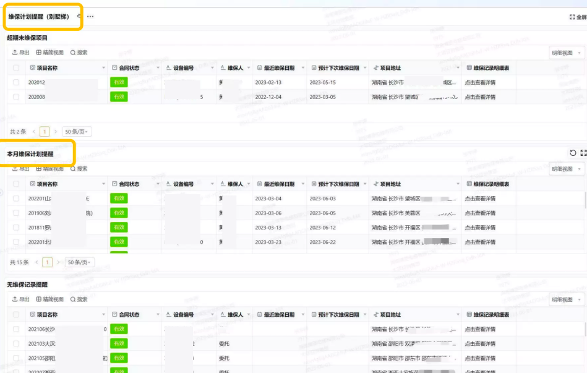
Task: Open the 预计下次维保日期 column arrow in 无维保记录提醒
Action: 364,315
